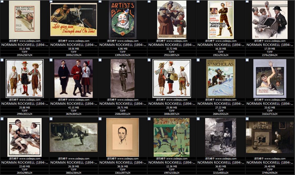Click the '2506x4001x24' dimensions text
Image resolution: width=295 pixels, height=175 pixels.
(123, 114)
